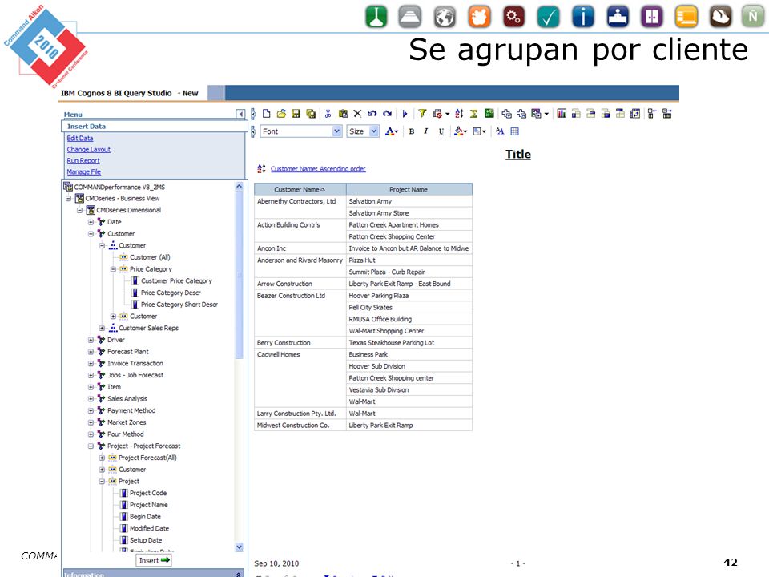
Task: Save the report with the floppy disk icon
Action: 296,114
